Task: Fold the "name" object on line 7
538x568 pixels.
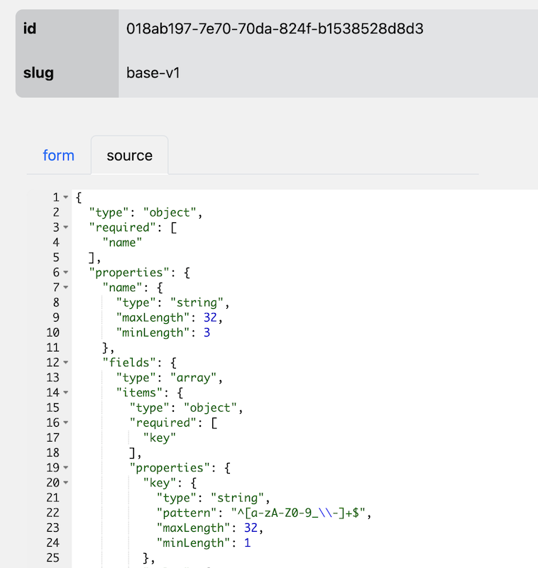Action: [x=66, y=287]
